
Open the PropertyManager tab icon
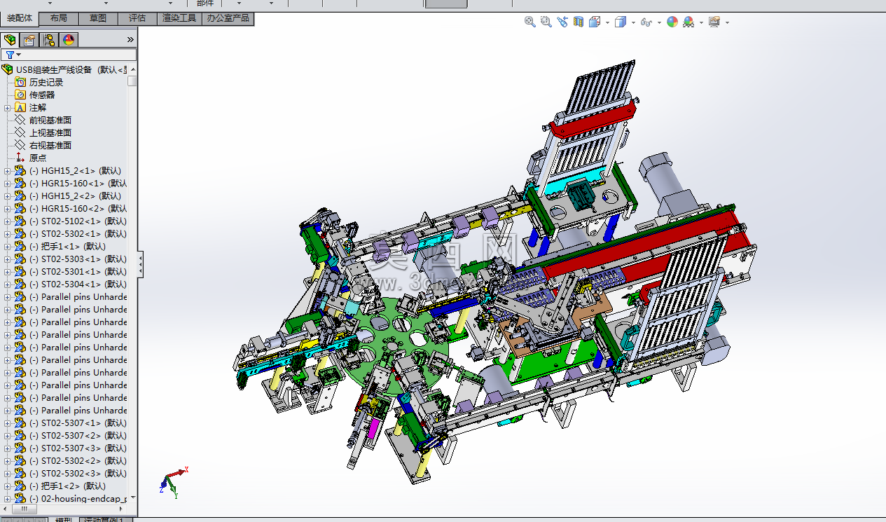pyautogui.click(x=29, y=40)
